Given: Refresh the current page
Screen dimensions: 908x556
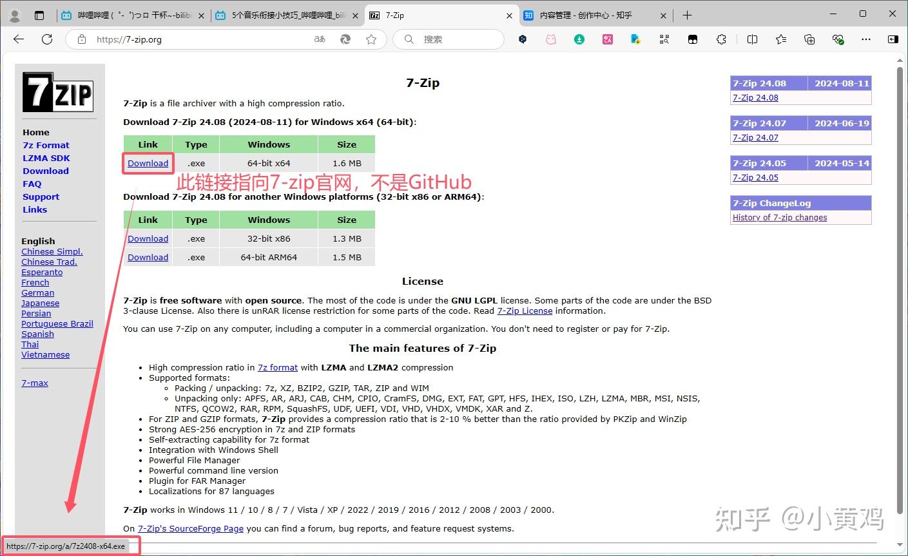Looking at the screenshot, I should (x=46, y=39).
